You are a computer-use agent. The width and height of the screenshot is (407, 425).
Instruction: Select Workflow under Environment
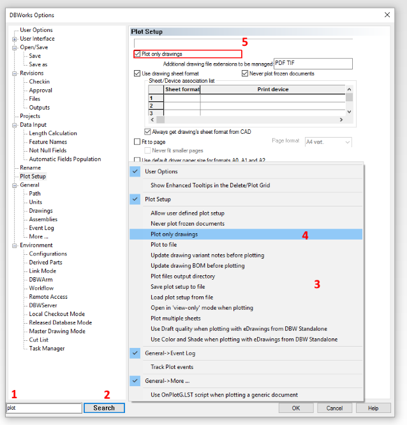pos(41,288)
